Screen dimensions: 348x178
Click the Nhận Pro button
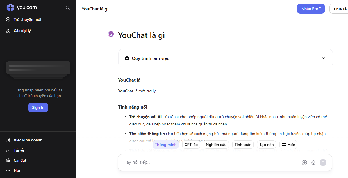[311, 9]
